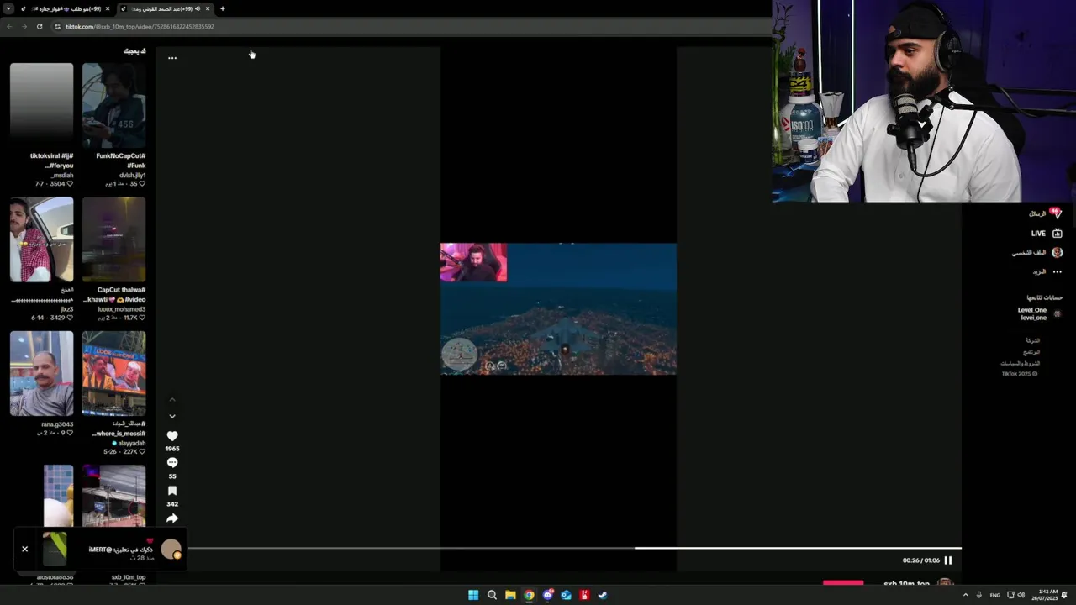The image size is (1076, 605).
Task: Open the luuux_mohamed3 username link
Action: click(122, 309)
